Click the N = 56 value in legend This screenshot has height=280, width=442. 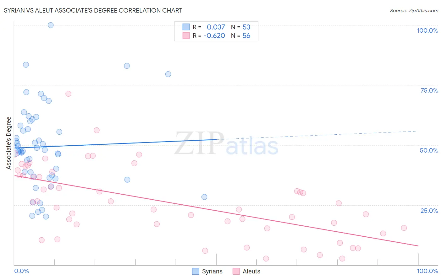click(241, 35)
